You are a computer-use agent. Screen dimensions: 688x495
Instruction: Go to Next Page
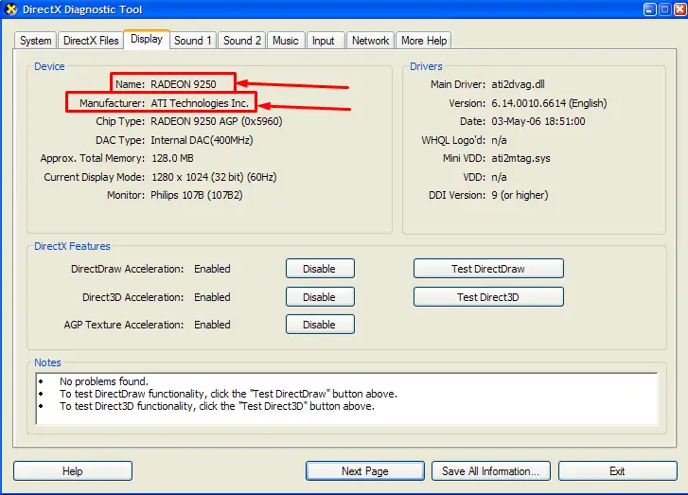coord(365,471)
